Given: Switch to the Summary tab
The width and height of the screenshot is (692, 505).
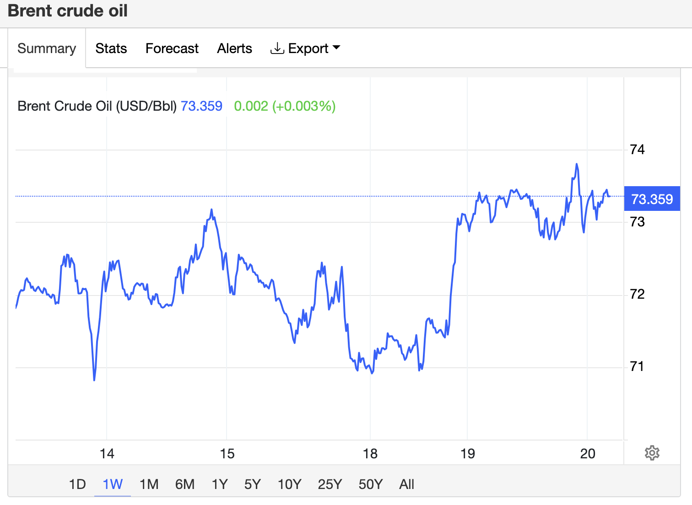Looking at the screenshot, I should 47,48.
